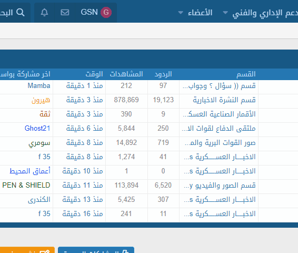Click the الوقت column header
This screenshot has height=253, width=298.
[x=94, y=74]
